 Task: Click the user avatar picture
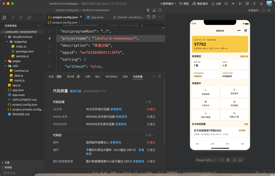point(269,3)
